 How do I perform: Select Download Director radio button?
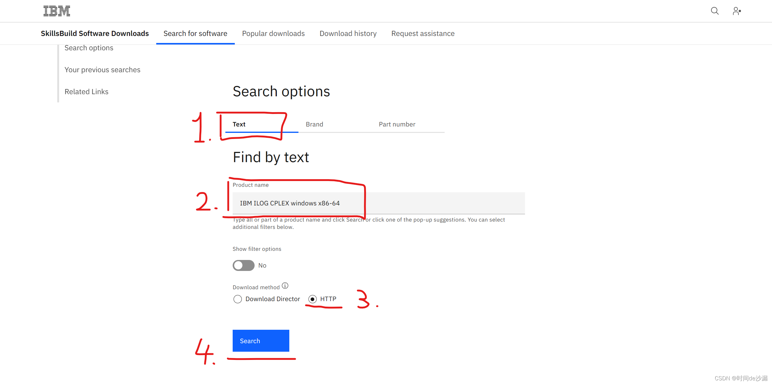pos(237,299)
